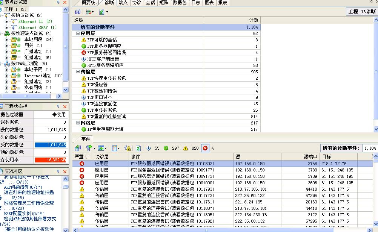Select the event row for packet 1010802

coord(223,164)
